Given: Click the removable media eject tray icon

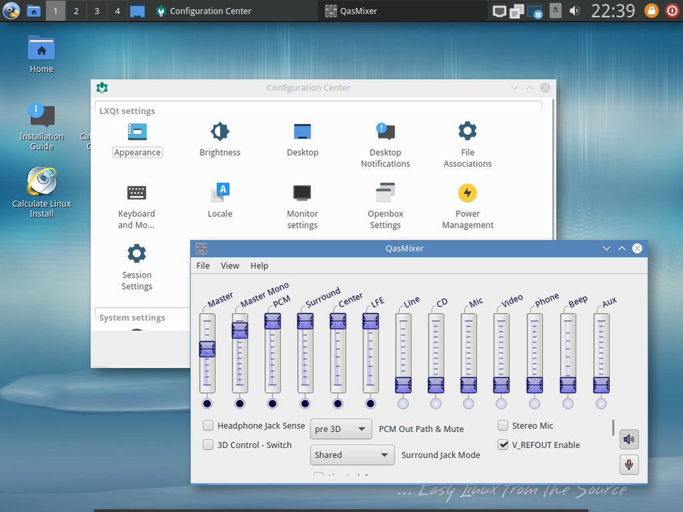Looking at the screenshot, I should 555,11.
